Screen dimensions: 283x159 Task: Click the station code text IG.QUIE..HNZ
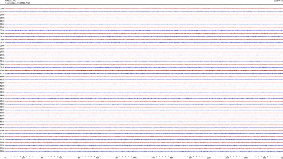click(x=11, y=1)
